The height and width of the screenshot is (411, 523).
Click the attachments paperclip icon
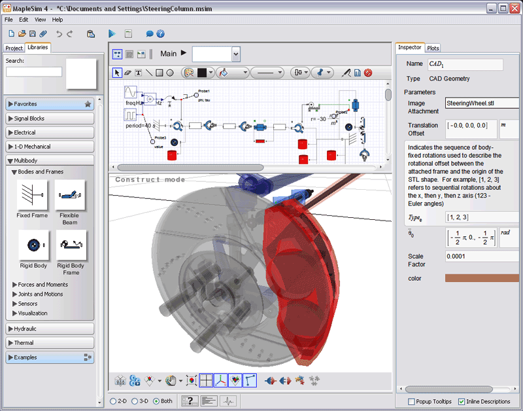[43, 34]
